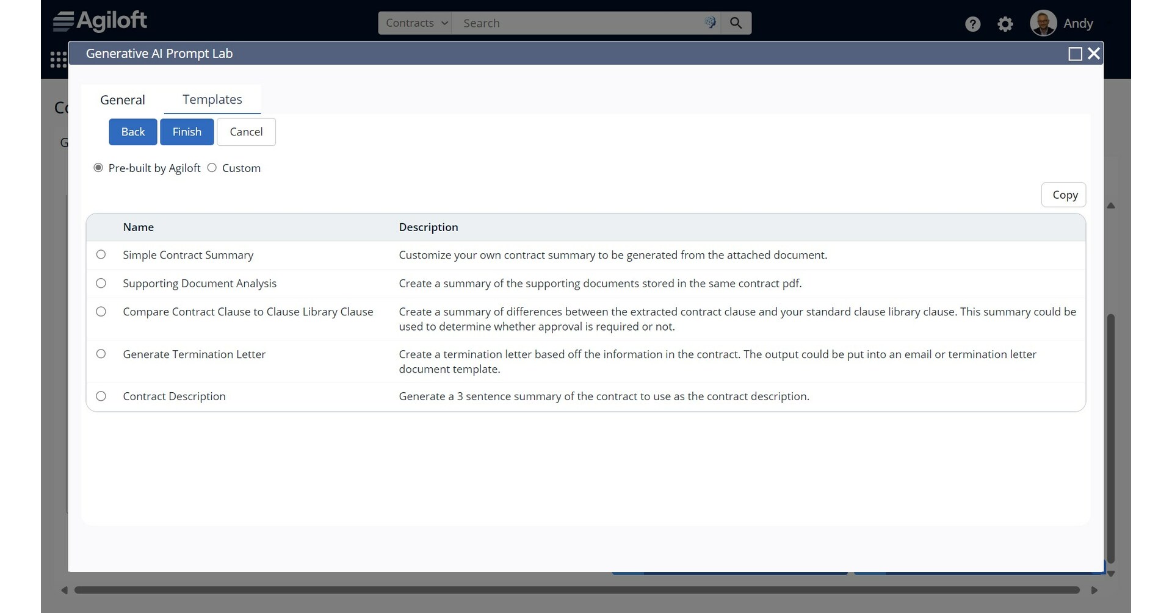1172x613 pixels.
Task: Select the Pre-built by Agiloft option
Action: click(x=98, y=168)
